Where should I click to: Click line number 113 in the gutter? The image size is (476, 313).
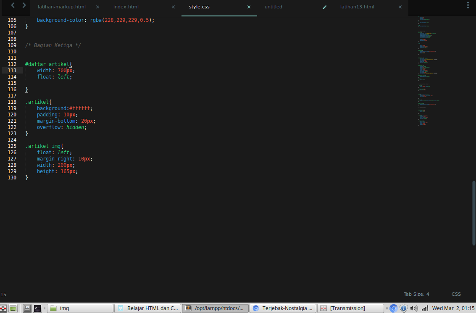coord(12,71)
